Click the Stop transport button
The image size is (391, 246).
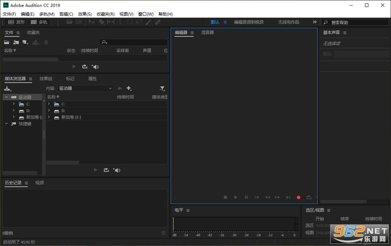[225, 197]
